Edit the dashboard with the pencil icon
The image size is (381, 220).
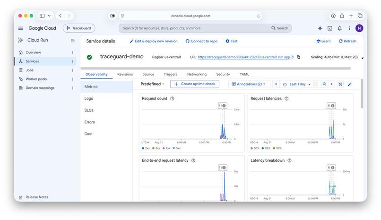(350, 84)
